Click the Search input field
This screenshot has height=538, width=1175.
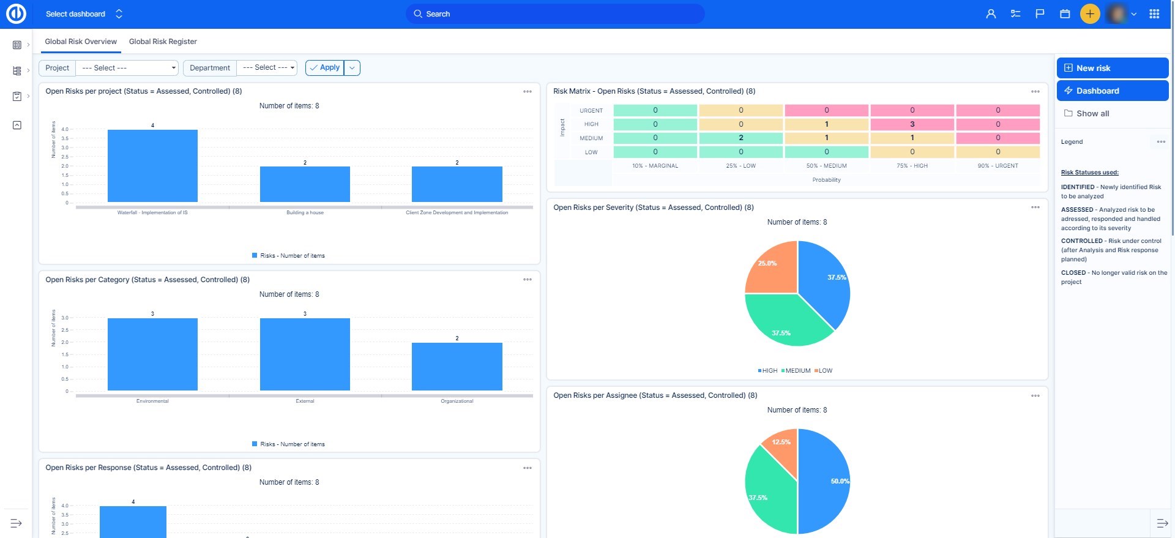554,13
